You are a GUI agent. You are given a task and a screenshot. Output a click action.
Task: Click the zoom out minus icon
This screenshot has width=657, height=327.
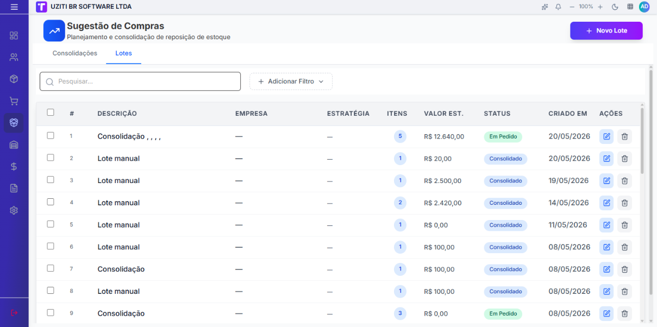(572, 7)
